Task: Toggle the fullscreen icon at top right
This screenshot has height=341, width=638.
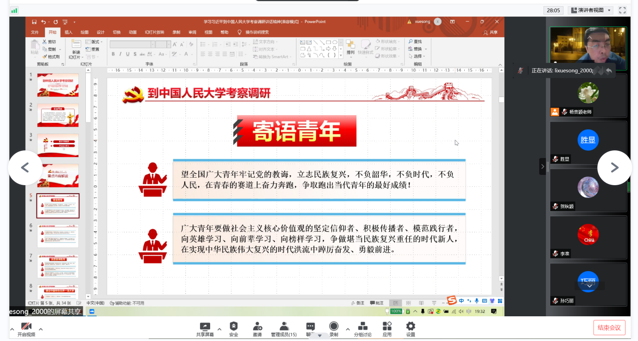Action: (623, 10)
